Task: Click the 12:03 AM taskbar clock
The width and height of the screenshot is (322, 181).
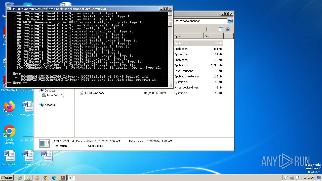Action: point(309,178)
